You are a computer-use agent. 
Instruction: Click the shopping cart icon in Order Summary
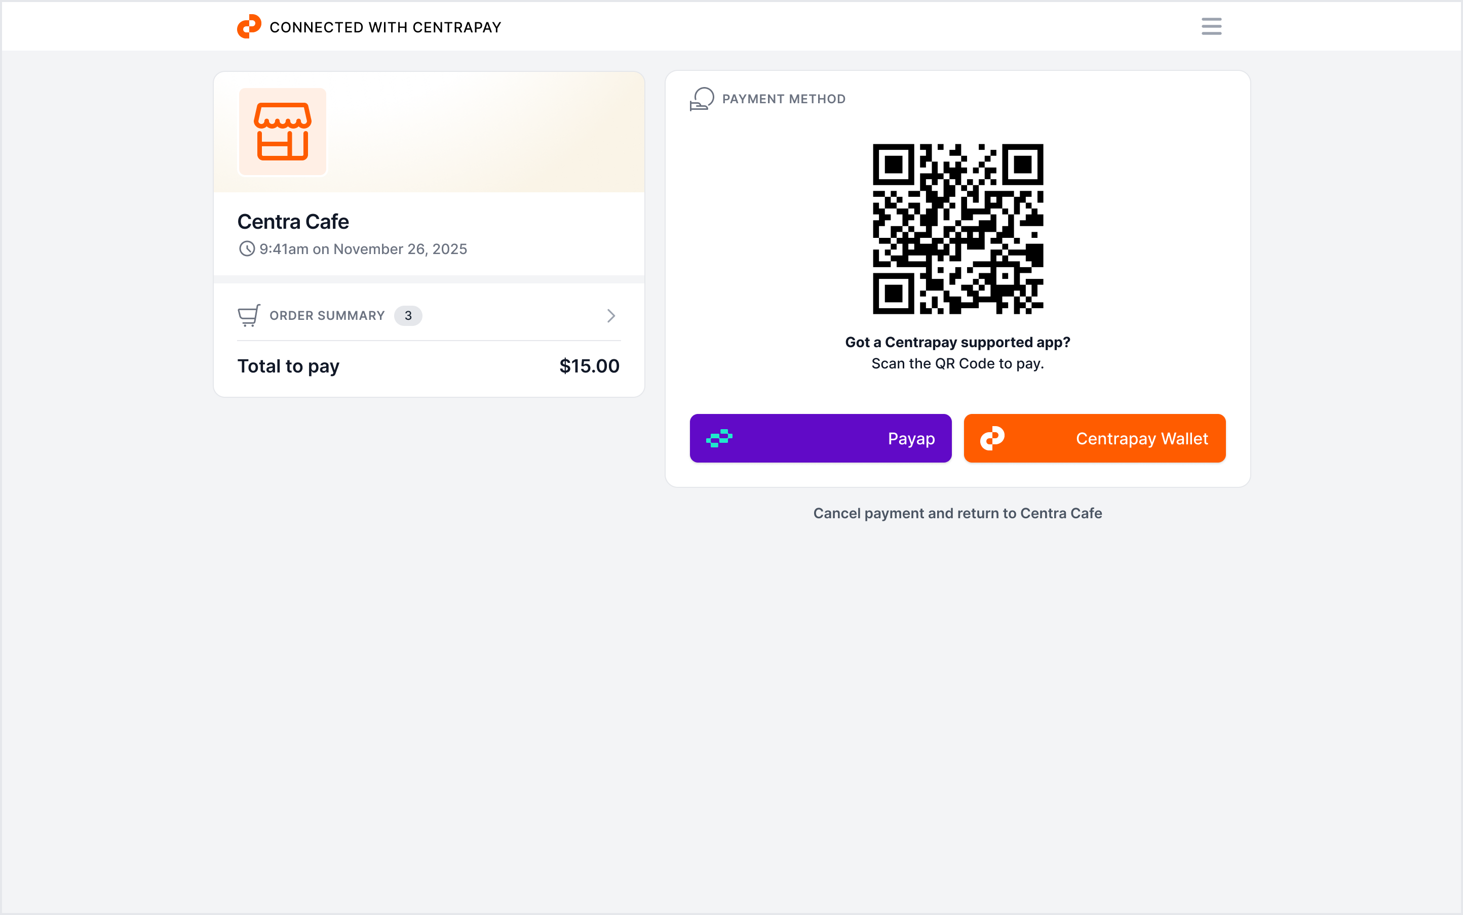click(248, 315)
